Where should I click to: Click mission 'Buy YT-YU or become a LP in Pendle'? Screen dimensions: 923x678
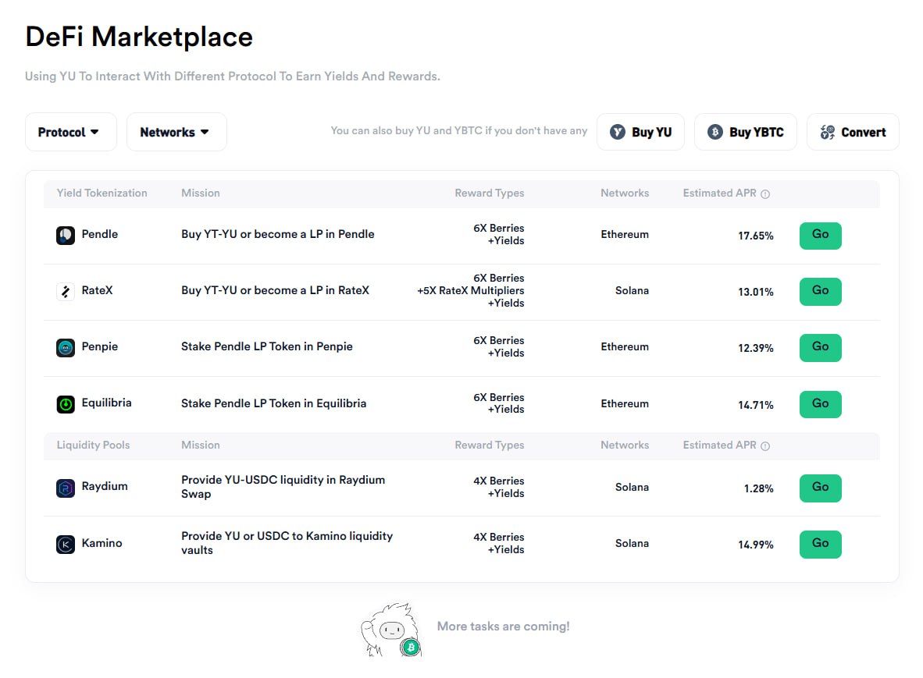pyautogui.click(x=278, y=234)
